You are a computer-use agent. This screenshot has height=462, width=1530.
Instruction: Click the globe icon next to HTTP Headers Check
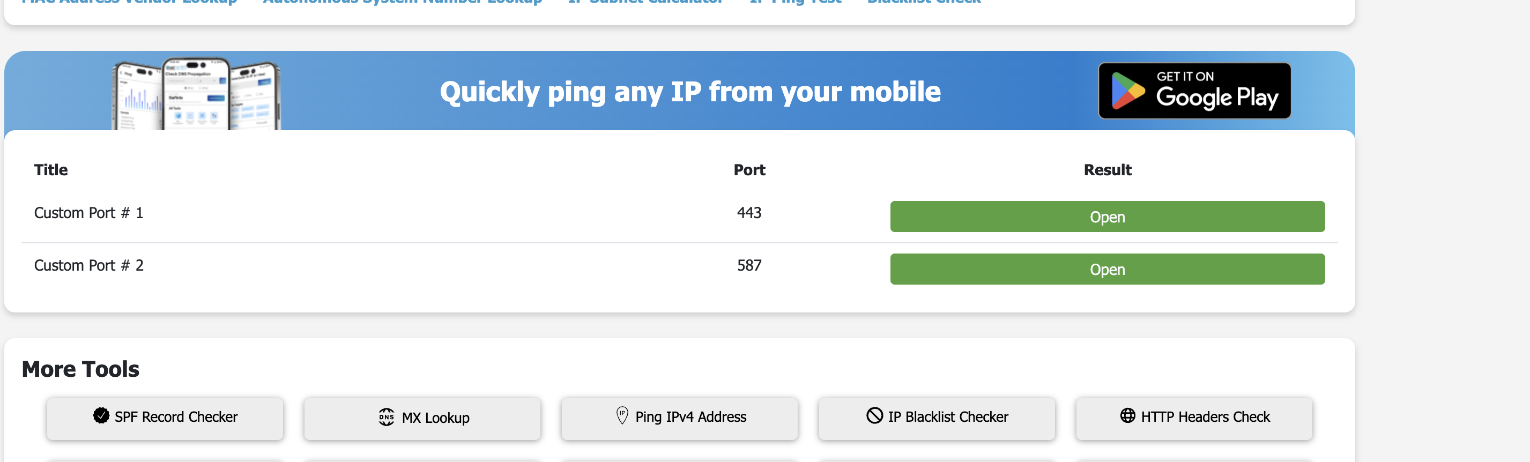click(x=1127, y=415)
